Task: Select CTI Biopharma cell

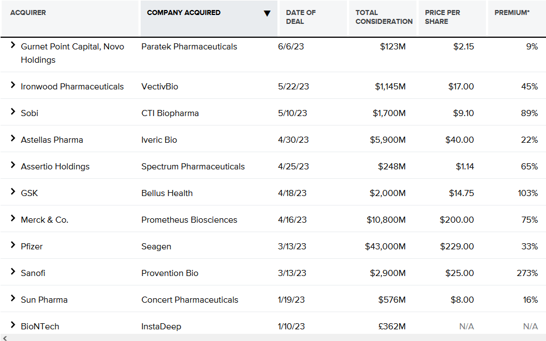Action: click(x=170, y=113)
